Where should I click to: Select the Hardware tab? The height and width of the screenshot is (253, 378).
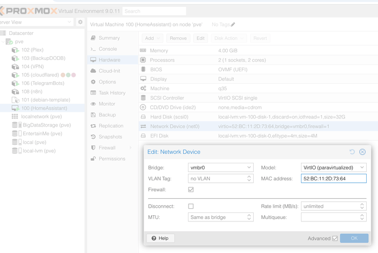point(112,60)
